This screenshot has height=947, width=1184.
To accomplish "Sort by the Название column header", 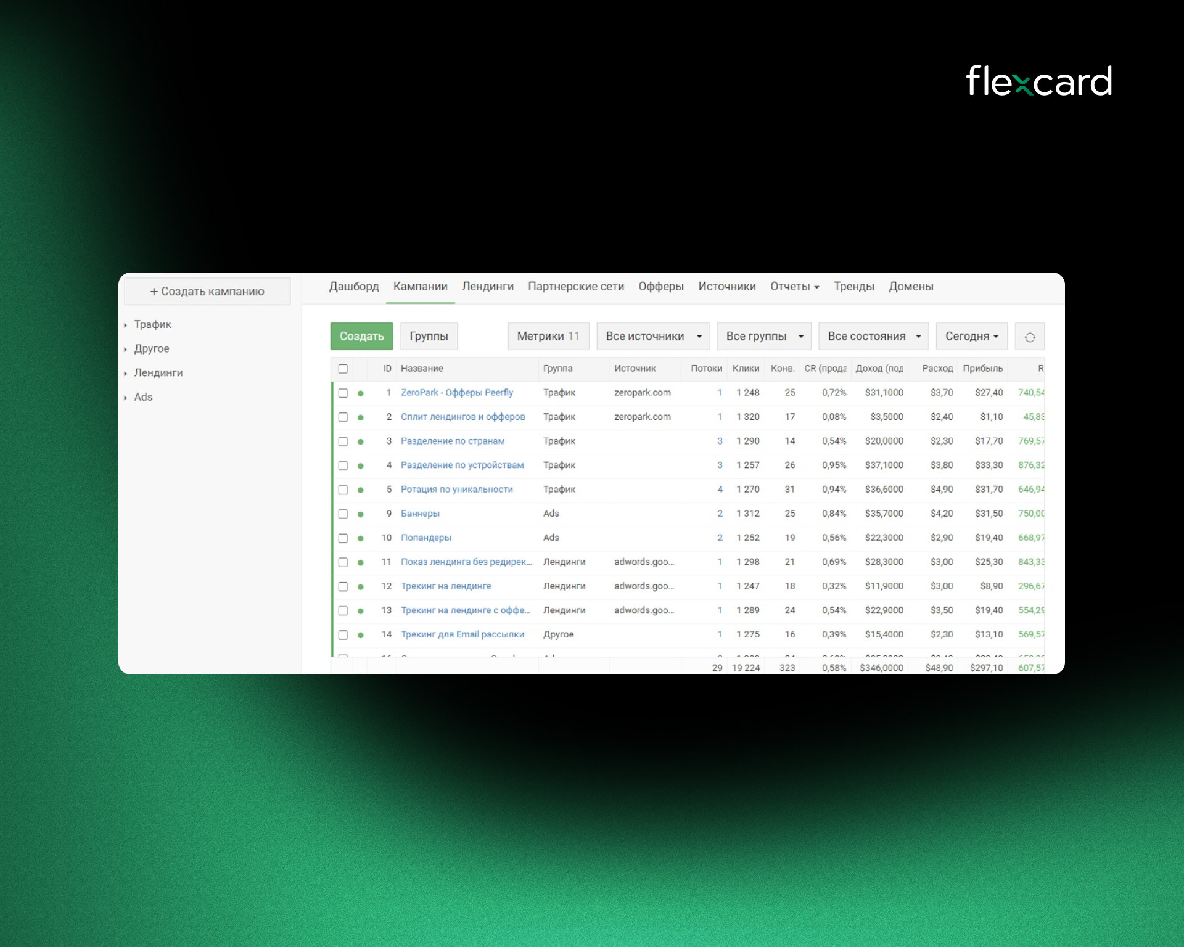I will 422,369.
